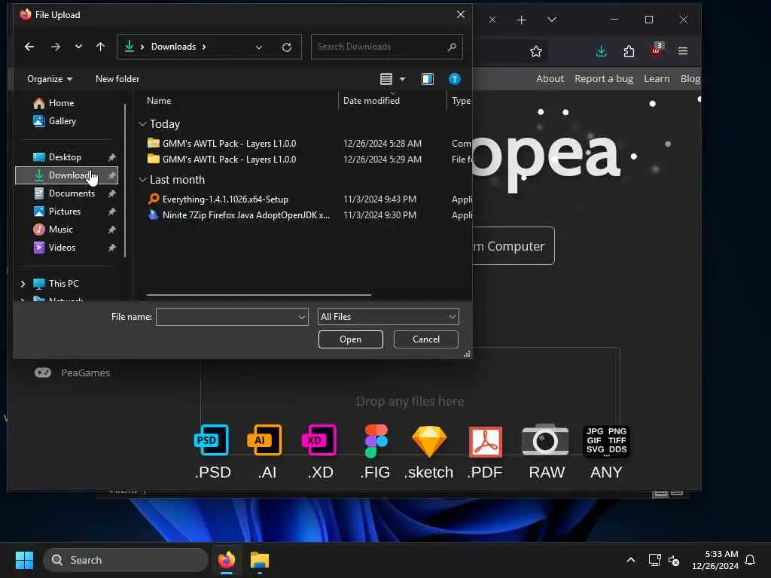771x578 pixels.
Task: Open the File name dropdown arrow
Action: [302, 318]
